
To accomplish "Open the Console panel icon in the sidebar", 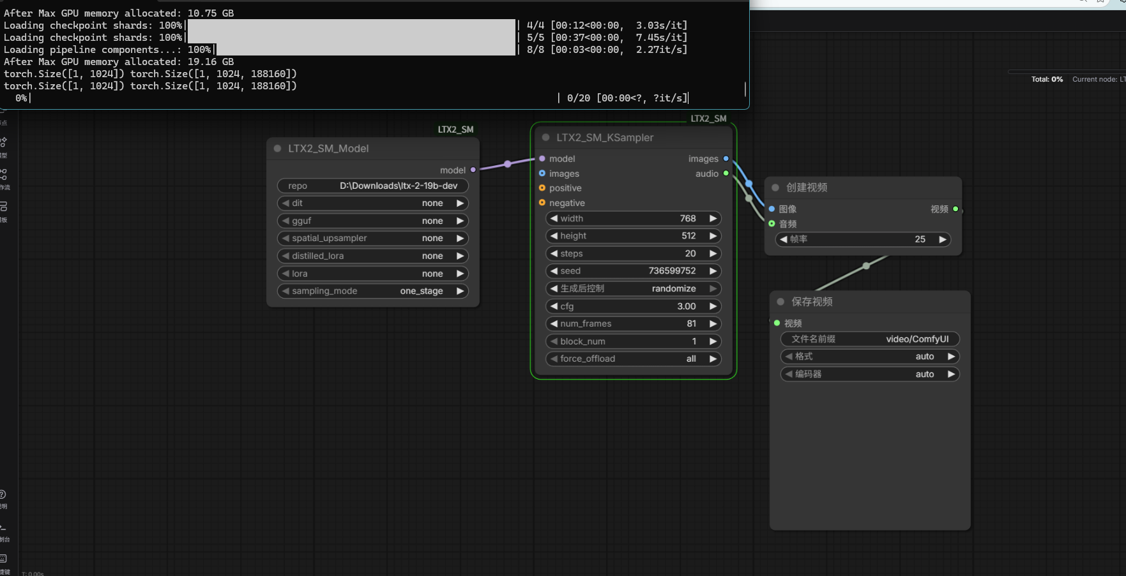I will point(3,528).
